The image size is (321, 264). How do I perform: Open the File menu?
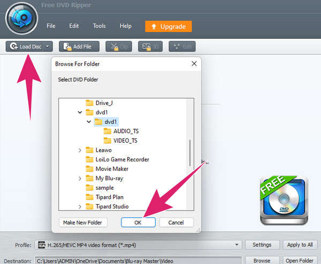click(x=51, y=26)
